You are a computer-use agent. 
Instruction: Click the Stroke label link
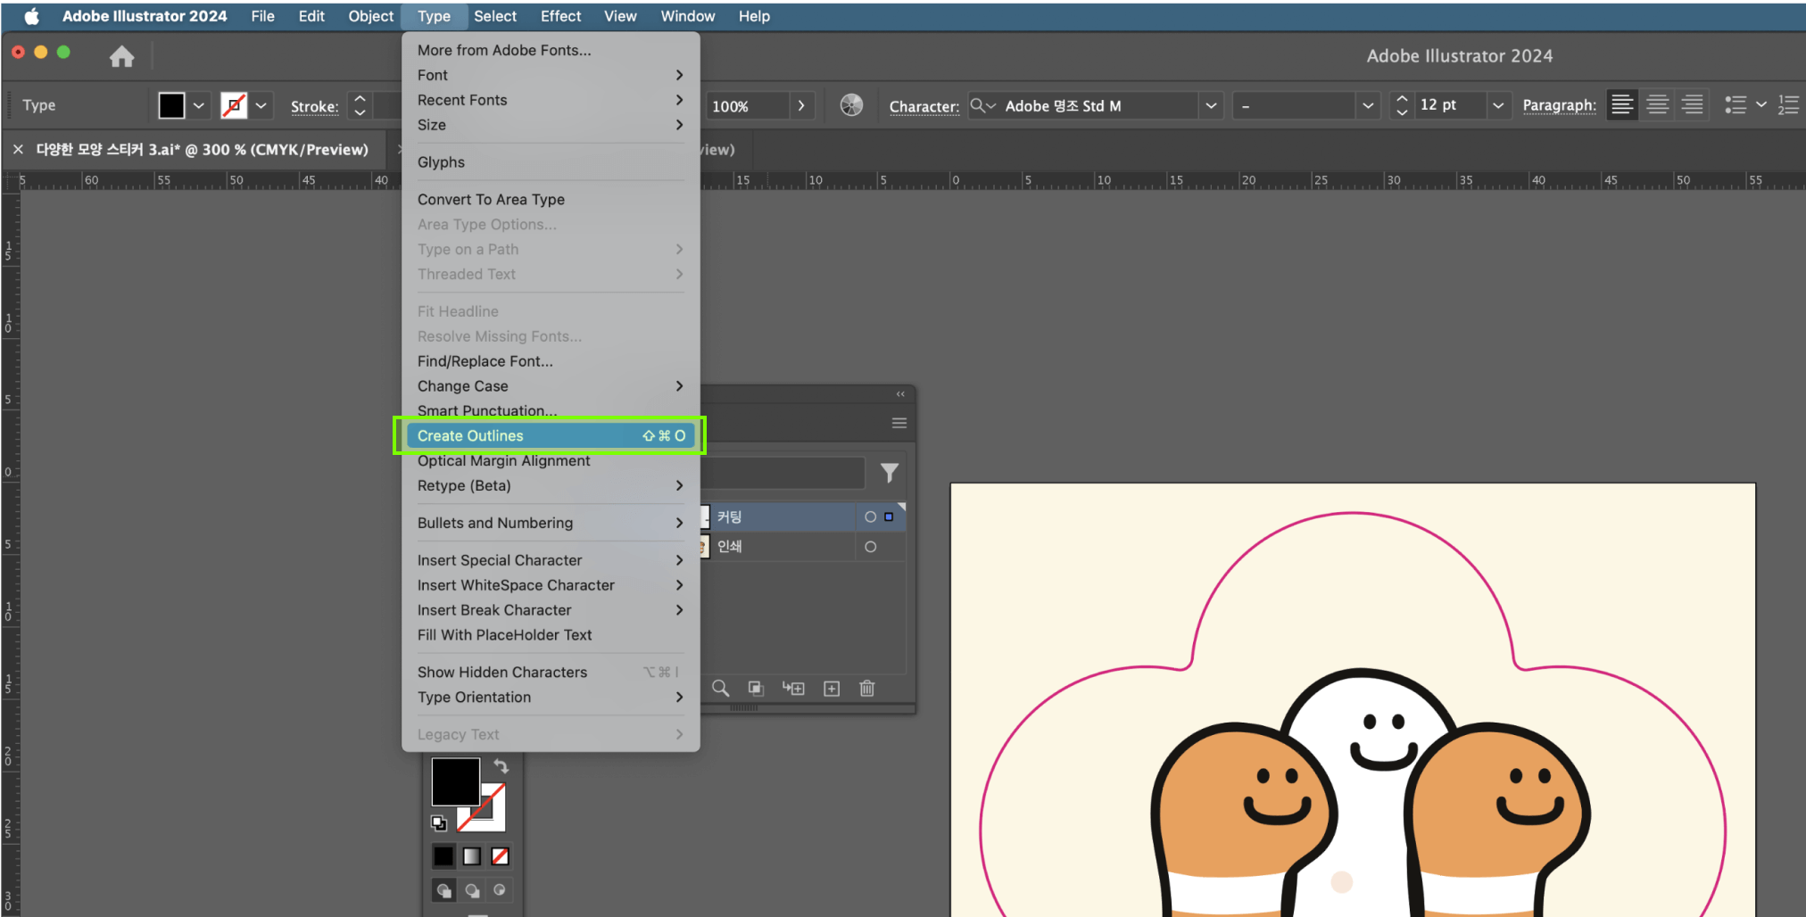click(x=314, y=106)
